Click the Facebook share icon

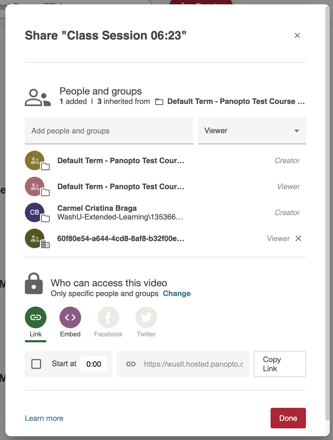point(108,317)
